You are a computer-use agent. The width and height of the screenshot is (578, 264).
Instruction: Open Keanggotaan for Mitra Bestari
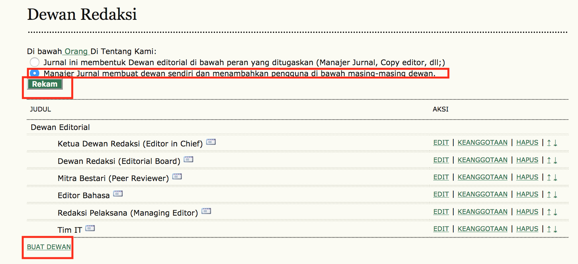(x=482, y=177)
